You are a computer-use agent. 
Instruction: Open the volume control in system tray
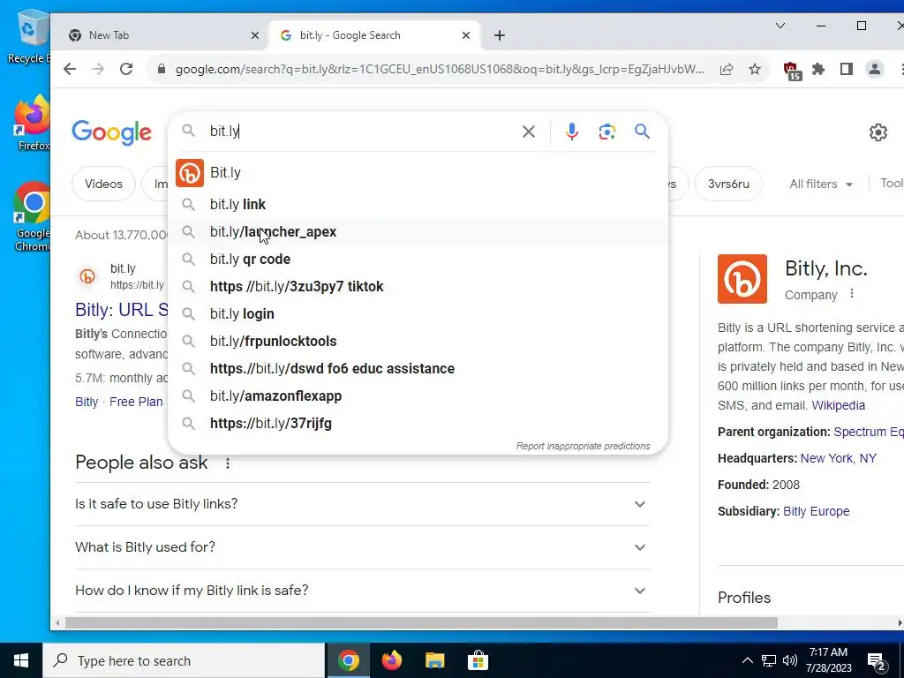click(x=790, y=660)
